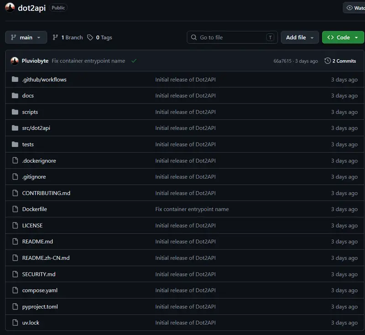Click Dockerfile's 'Fix container entrypoint name' commit message
This screenshot has width=365, height=335.
(x=192, y=209)
